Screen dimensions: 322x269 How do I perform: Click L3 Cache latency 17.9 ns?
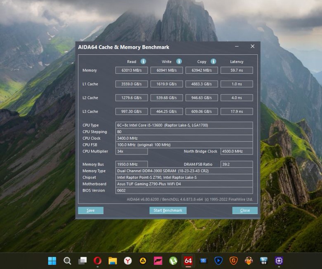237,111
